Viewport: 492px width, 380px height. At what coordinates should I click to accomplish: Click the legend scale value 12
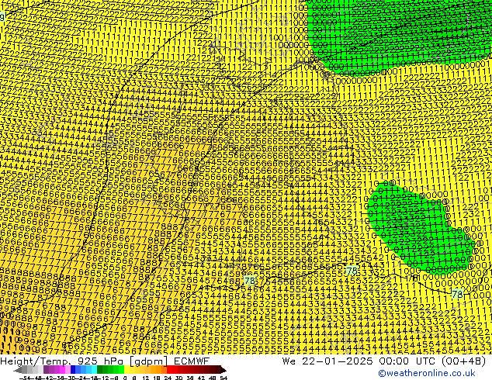146,378
